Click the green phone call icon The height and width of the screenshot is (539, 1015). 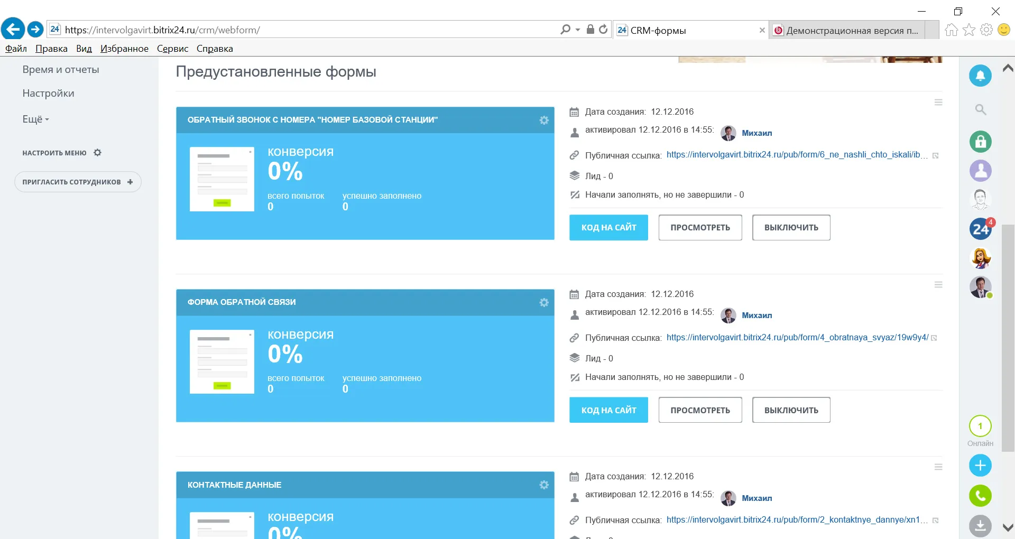coord(980,496)
